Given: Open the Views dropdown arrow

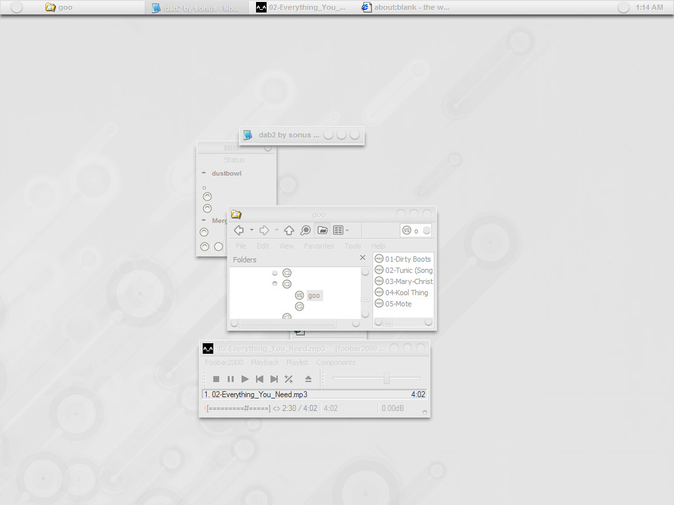Looking at the screenshot, I should [348, 230].
